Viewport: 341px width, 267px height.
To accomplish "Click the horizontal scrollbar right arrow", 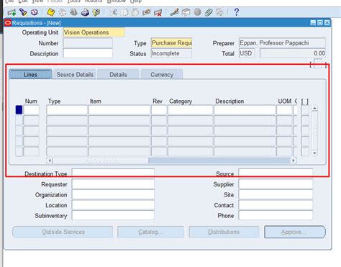I will [294, 160].
